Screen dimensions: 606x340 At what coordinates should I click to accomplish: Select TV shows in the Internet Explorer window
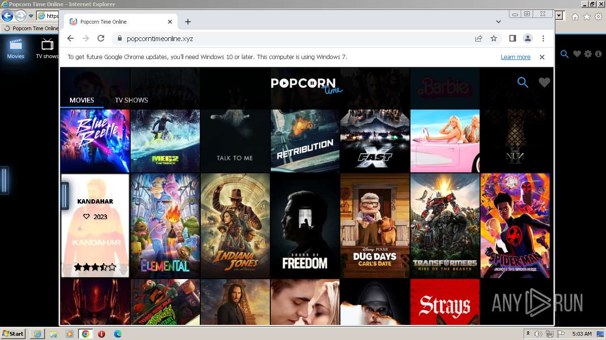pyautogui.click(x=47, y=49)
